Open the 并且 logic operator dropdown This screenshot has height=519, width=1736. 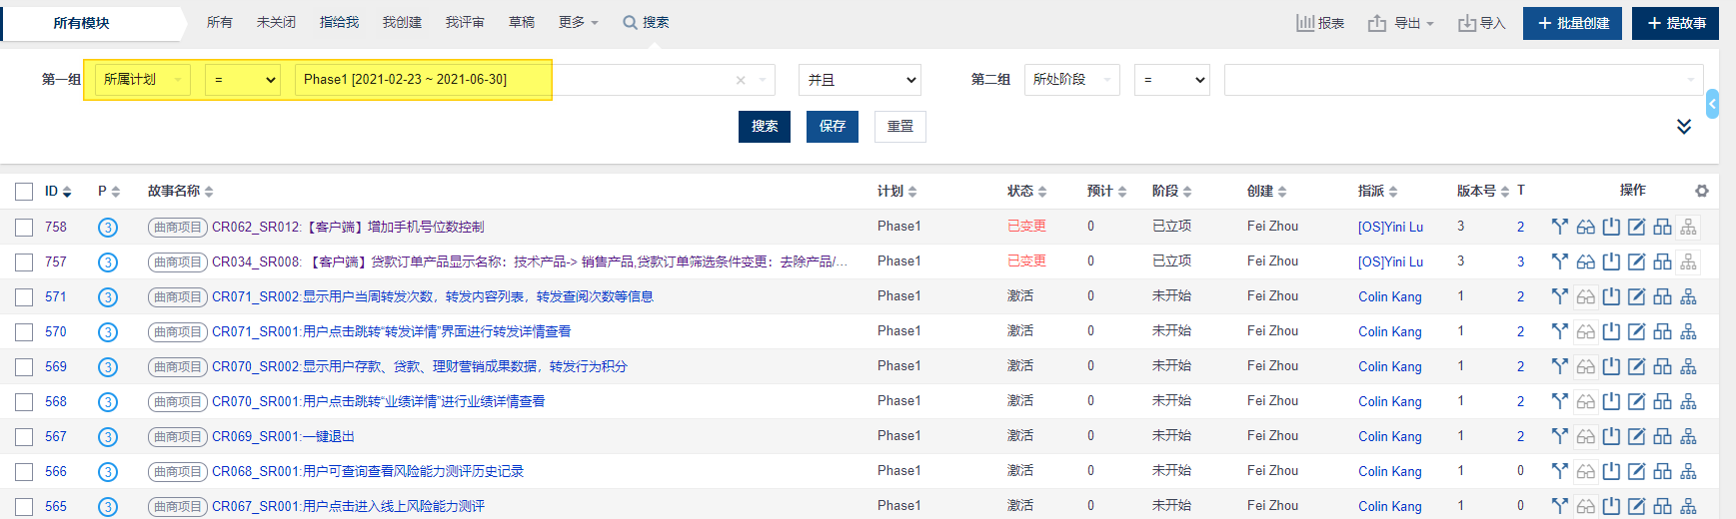tap(860, 80)
